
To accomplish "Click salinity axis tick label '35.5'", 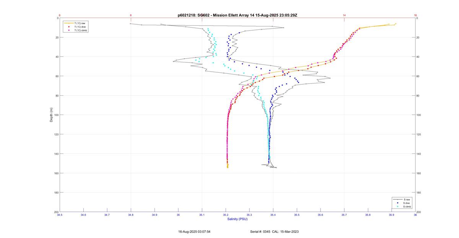I will (x=297, y=215).
